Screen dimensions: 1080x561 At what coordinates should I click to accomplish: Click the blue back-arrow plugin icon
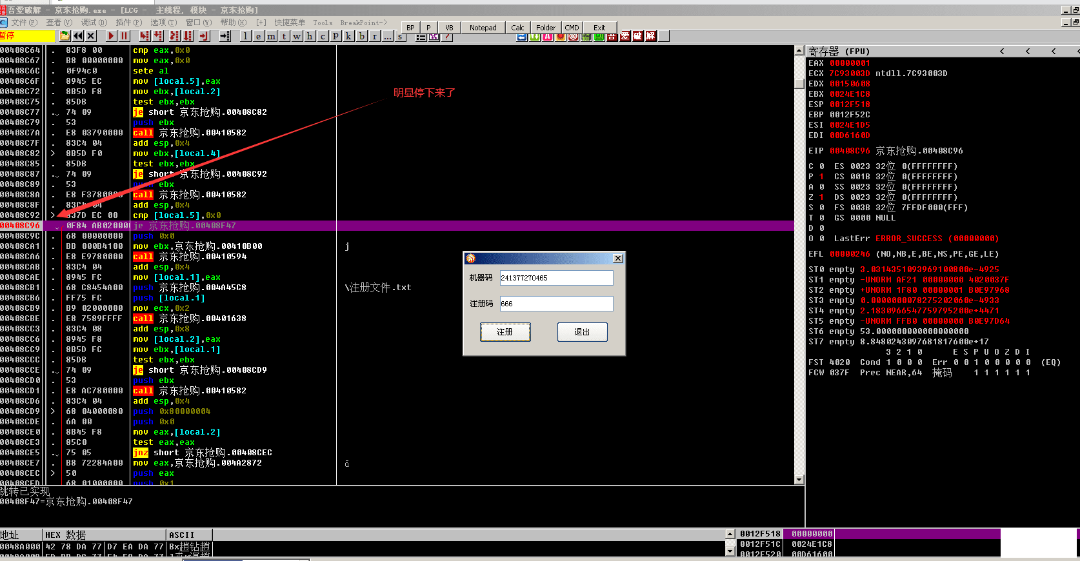[522, 37]
